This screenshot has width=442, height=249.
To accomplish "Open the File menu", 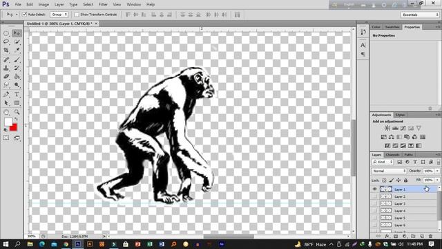I will (18, 5).
